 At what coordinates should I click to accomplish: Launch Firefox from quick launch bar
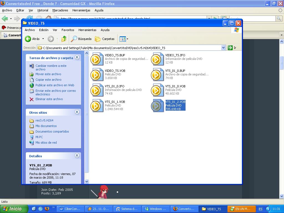[47, 209]
